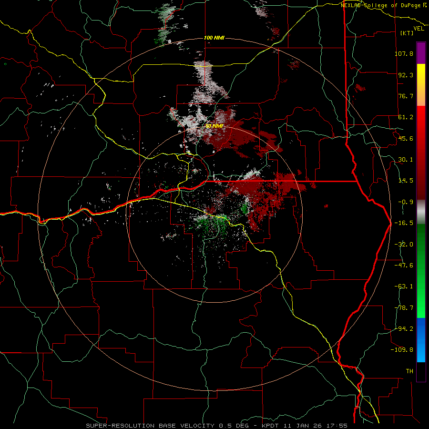The height and width of the screenshot is (429, 429).
Task: Click the -47.6 value on velocity scale
Action: point(404,265)
